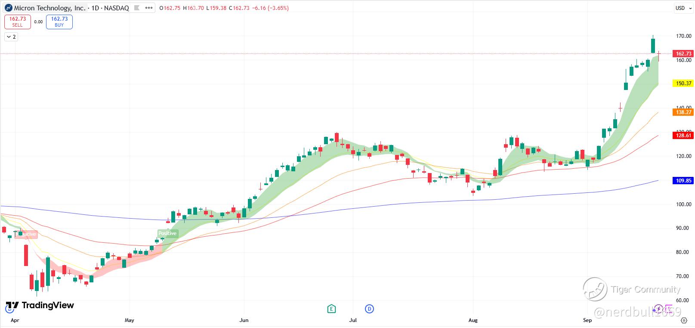695x328 pixels.
Task: Click the TradingView logo
Action: point(40,305)
